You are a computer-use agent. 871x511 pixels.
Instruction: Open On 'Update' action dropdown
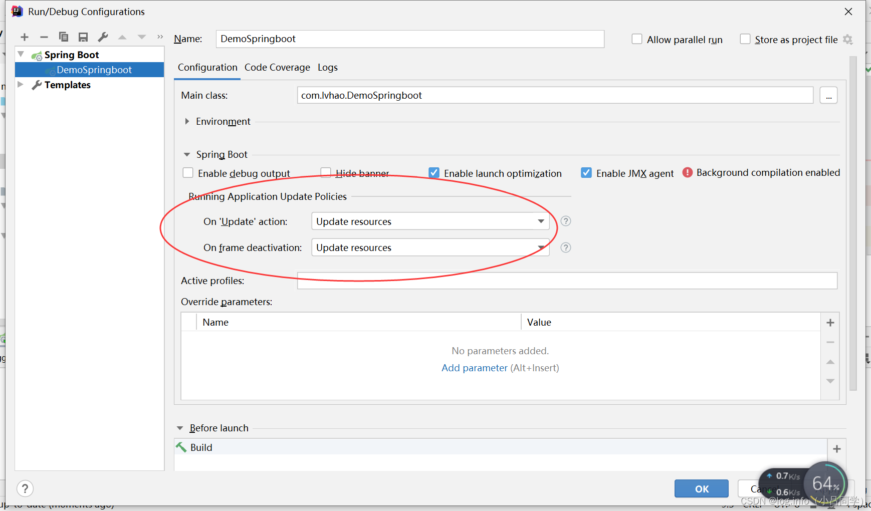coord(430,221)
